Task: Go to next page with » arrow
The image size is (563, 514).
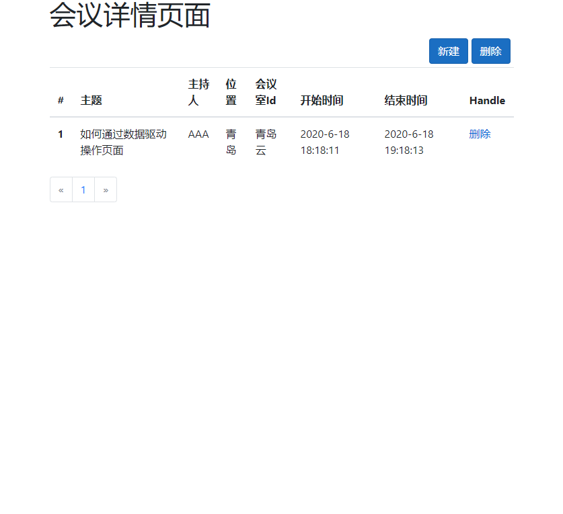Action: pos(106,189)
